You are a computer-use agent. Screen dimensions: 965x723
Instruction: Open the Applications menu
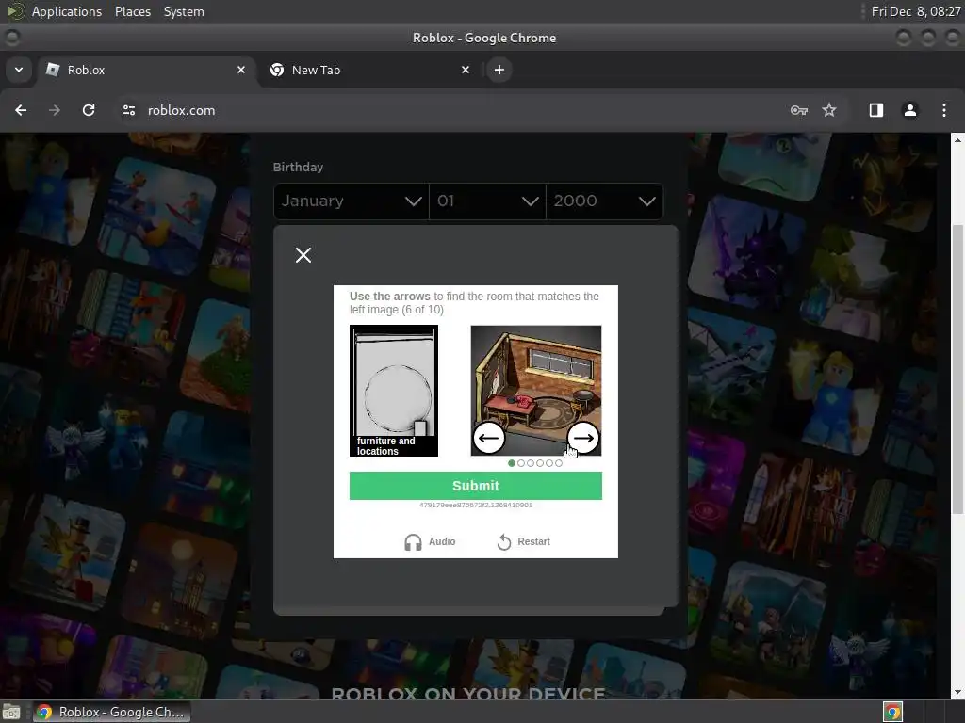point(67,11)
